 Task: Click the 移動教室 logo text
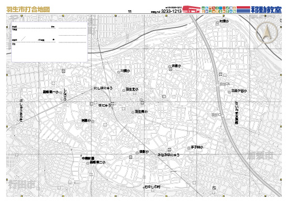point(266,9)
